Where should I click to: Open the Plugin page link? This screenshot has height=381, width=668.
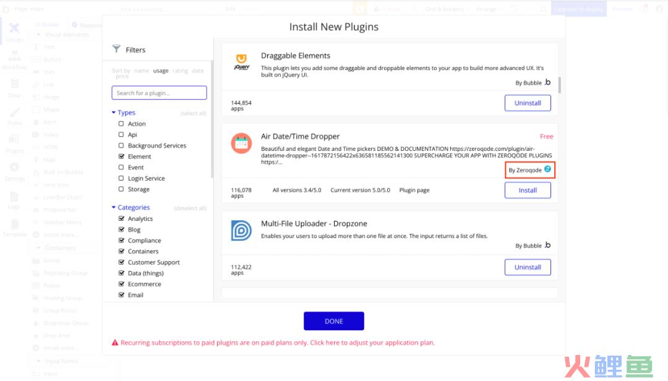[414, 190]
